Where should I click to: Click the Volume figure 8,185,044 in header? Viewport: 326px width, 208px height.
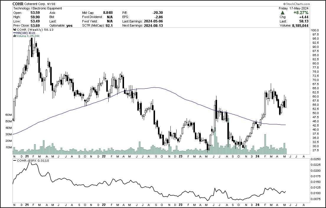[x=300, y=26]
